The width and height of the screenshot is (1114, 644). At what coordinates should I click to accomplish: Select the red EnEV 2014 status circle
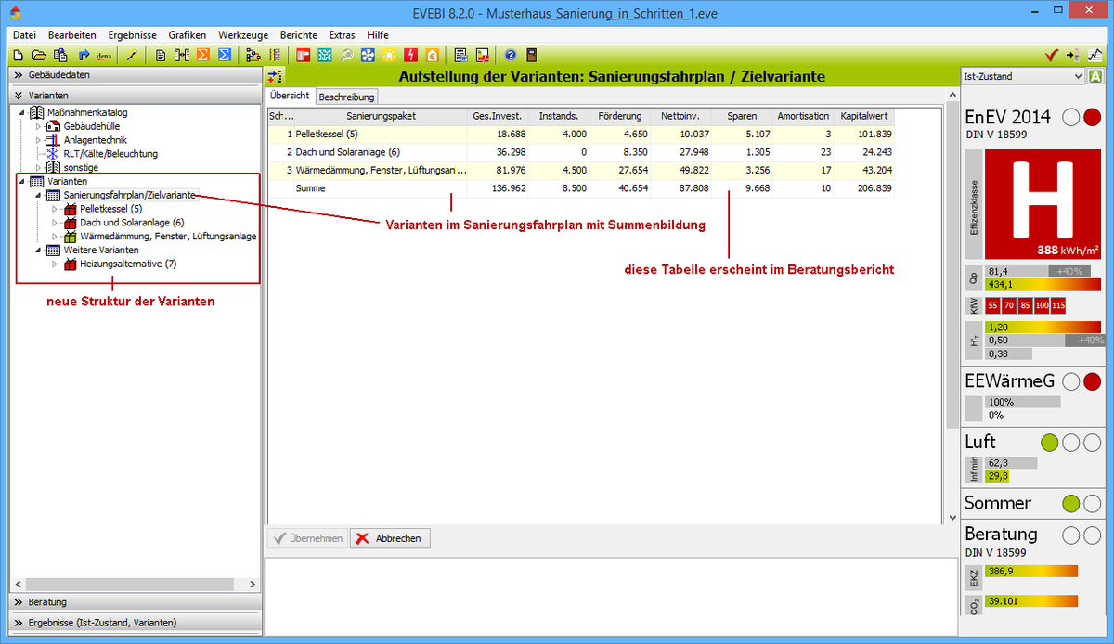pos(1092,117)
